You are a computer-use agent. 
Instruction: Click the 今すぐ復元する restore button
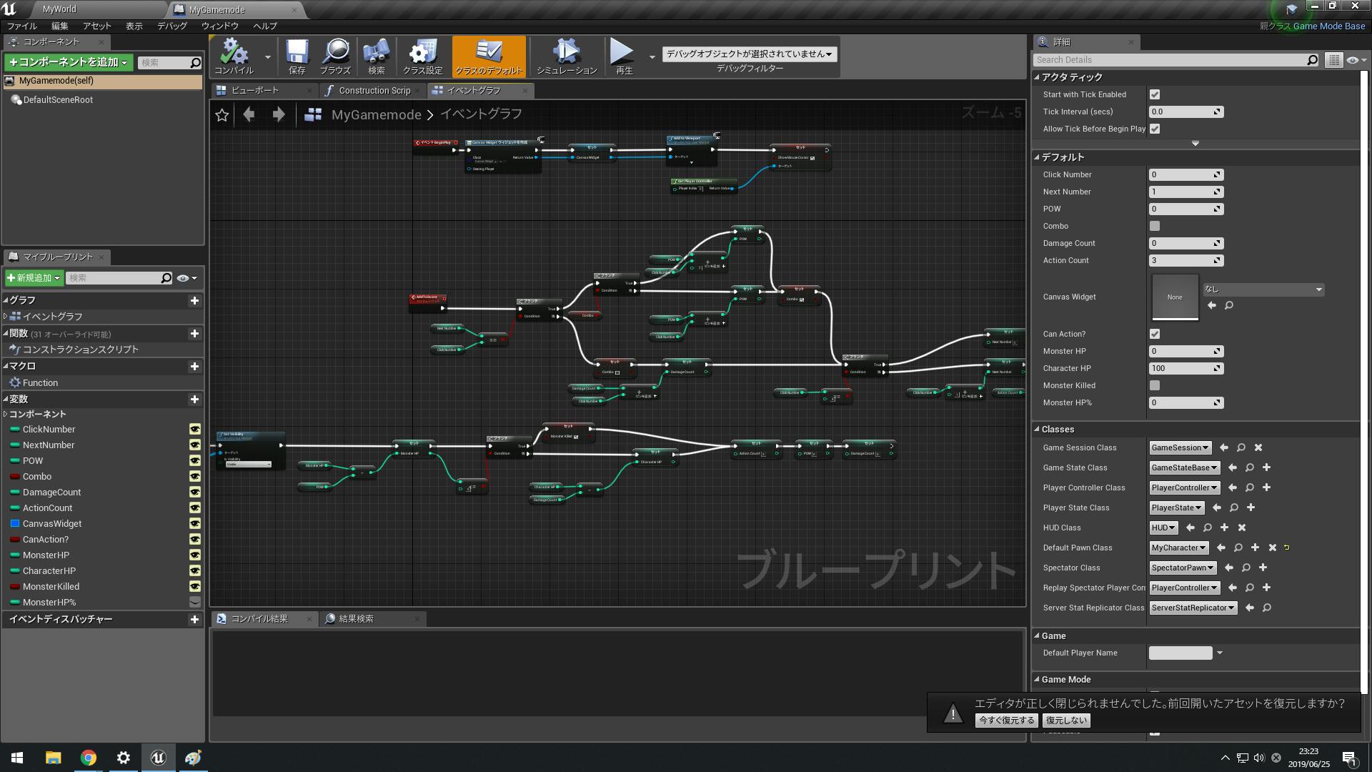[x=1006, y=721]
